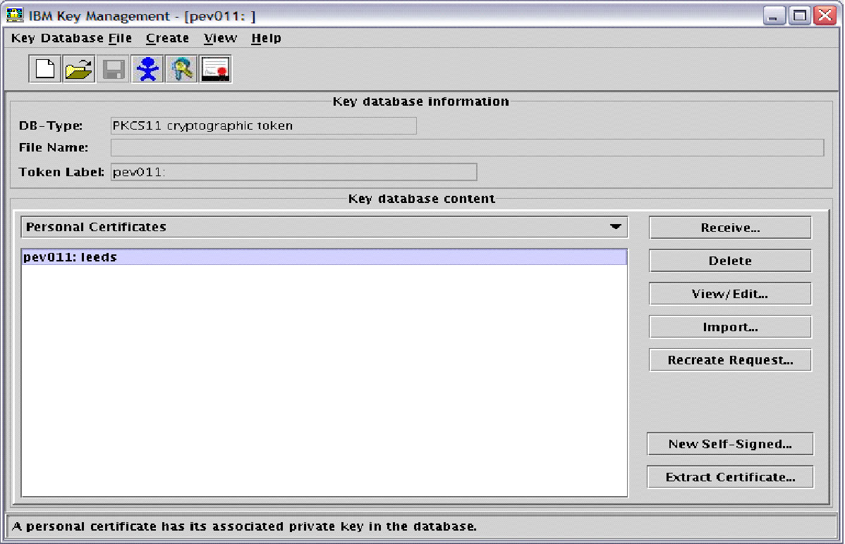
Task: Maximize the IBM Key Management window
Action: [x=800, y=15]
